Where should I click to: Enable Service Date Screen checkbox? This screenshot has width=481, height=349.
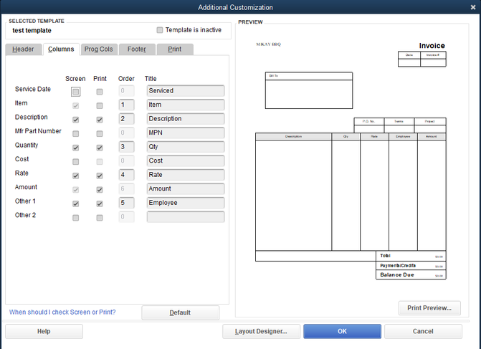(x=76, y=92)
